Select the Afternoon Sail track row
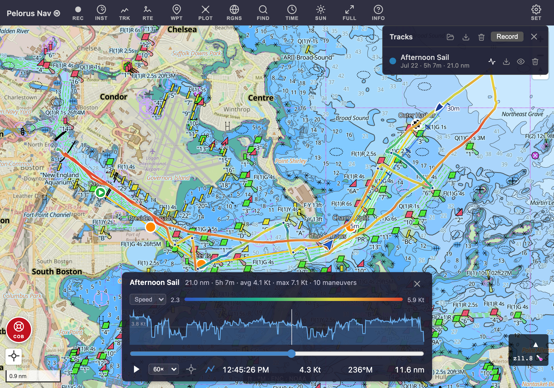 tap(465, 61)
